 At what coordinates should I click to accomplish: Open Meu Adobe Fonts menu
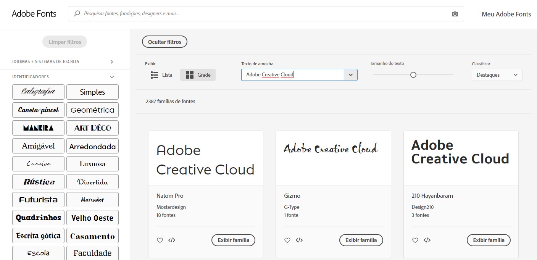click(x=506, y=14)
